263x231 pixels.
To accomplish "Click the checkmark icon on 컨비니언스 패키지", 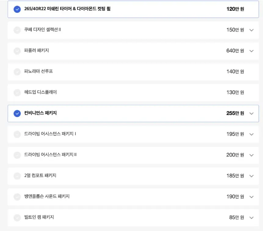I will pyautogui.click(x=17, y=113).
